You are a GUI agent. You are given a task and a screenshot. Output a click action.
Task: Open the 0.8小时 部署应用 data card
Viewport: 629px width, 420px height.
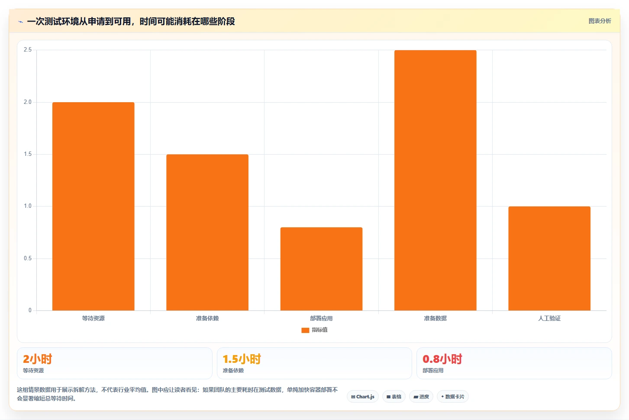(514, 363)
